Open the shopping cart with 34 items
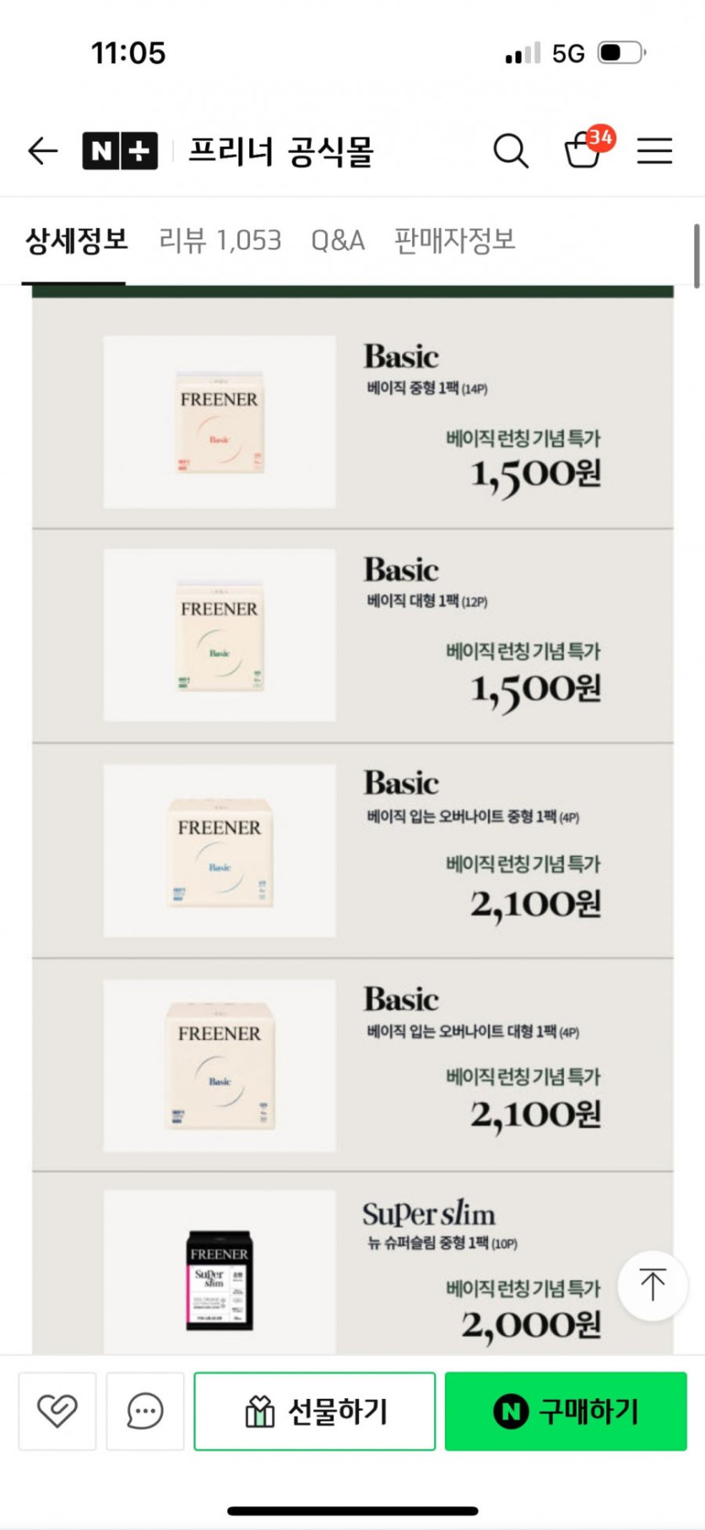 pyautogui.click(x=583, y=150)
